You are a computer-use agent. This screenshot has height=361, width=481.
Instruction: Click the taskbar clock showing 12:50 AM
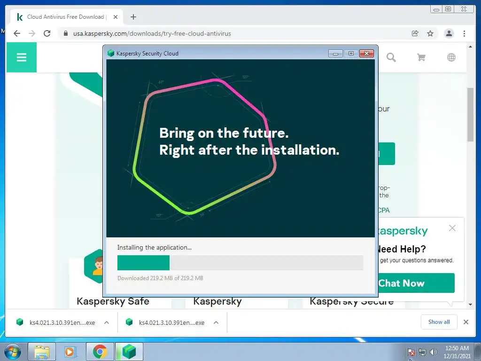457,352
